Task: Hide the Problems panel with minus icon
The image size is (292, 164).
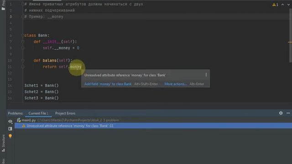Action: (288, 113)
